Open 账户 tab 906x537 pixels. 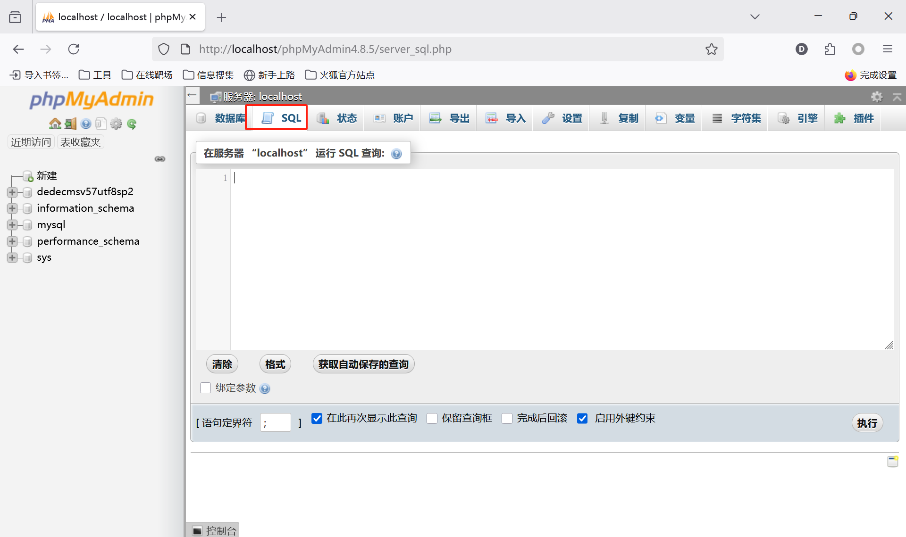[393, 118]
